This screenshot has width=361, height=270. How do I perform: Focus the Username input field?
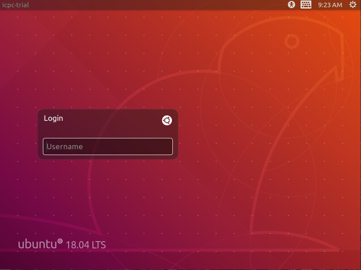tap(108, 146)
